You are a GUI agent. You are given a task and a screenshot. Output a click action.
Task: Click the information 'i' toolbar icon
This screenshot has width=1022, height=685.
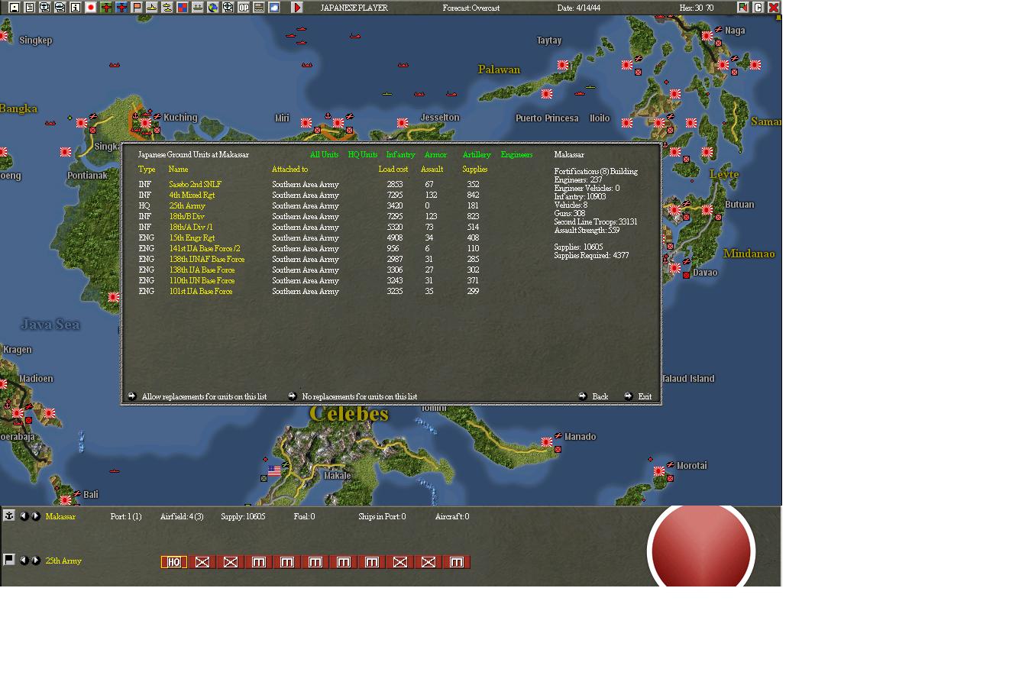pos(76,8)
